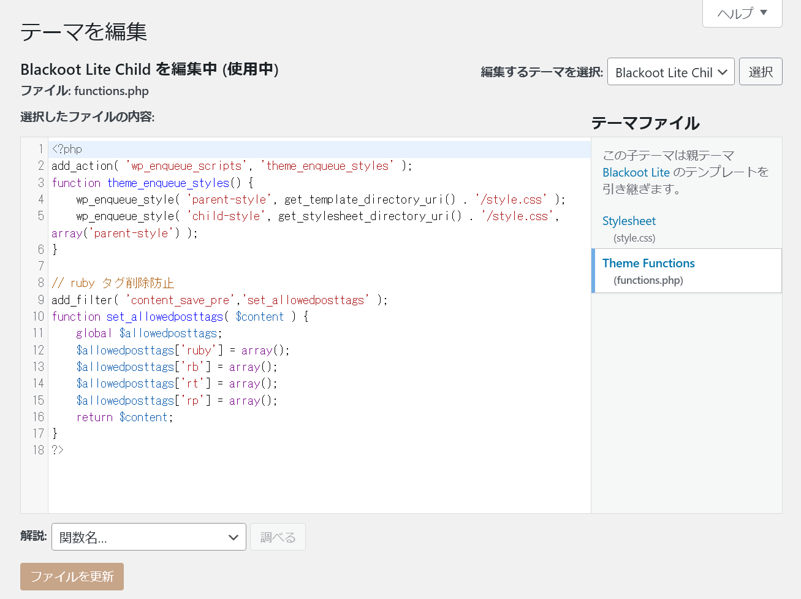This screenshot has height=599, width=801.
Task: Click the ファイル: functions.php label
Action: click(85, 91)
